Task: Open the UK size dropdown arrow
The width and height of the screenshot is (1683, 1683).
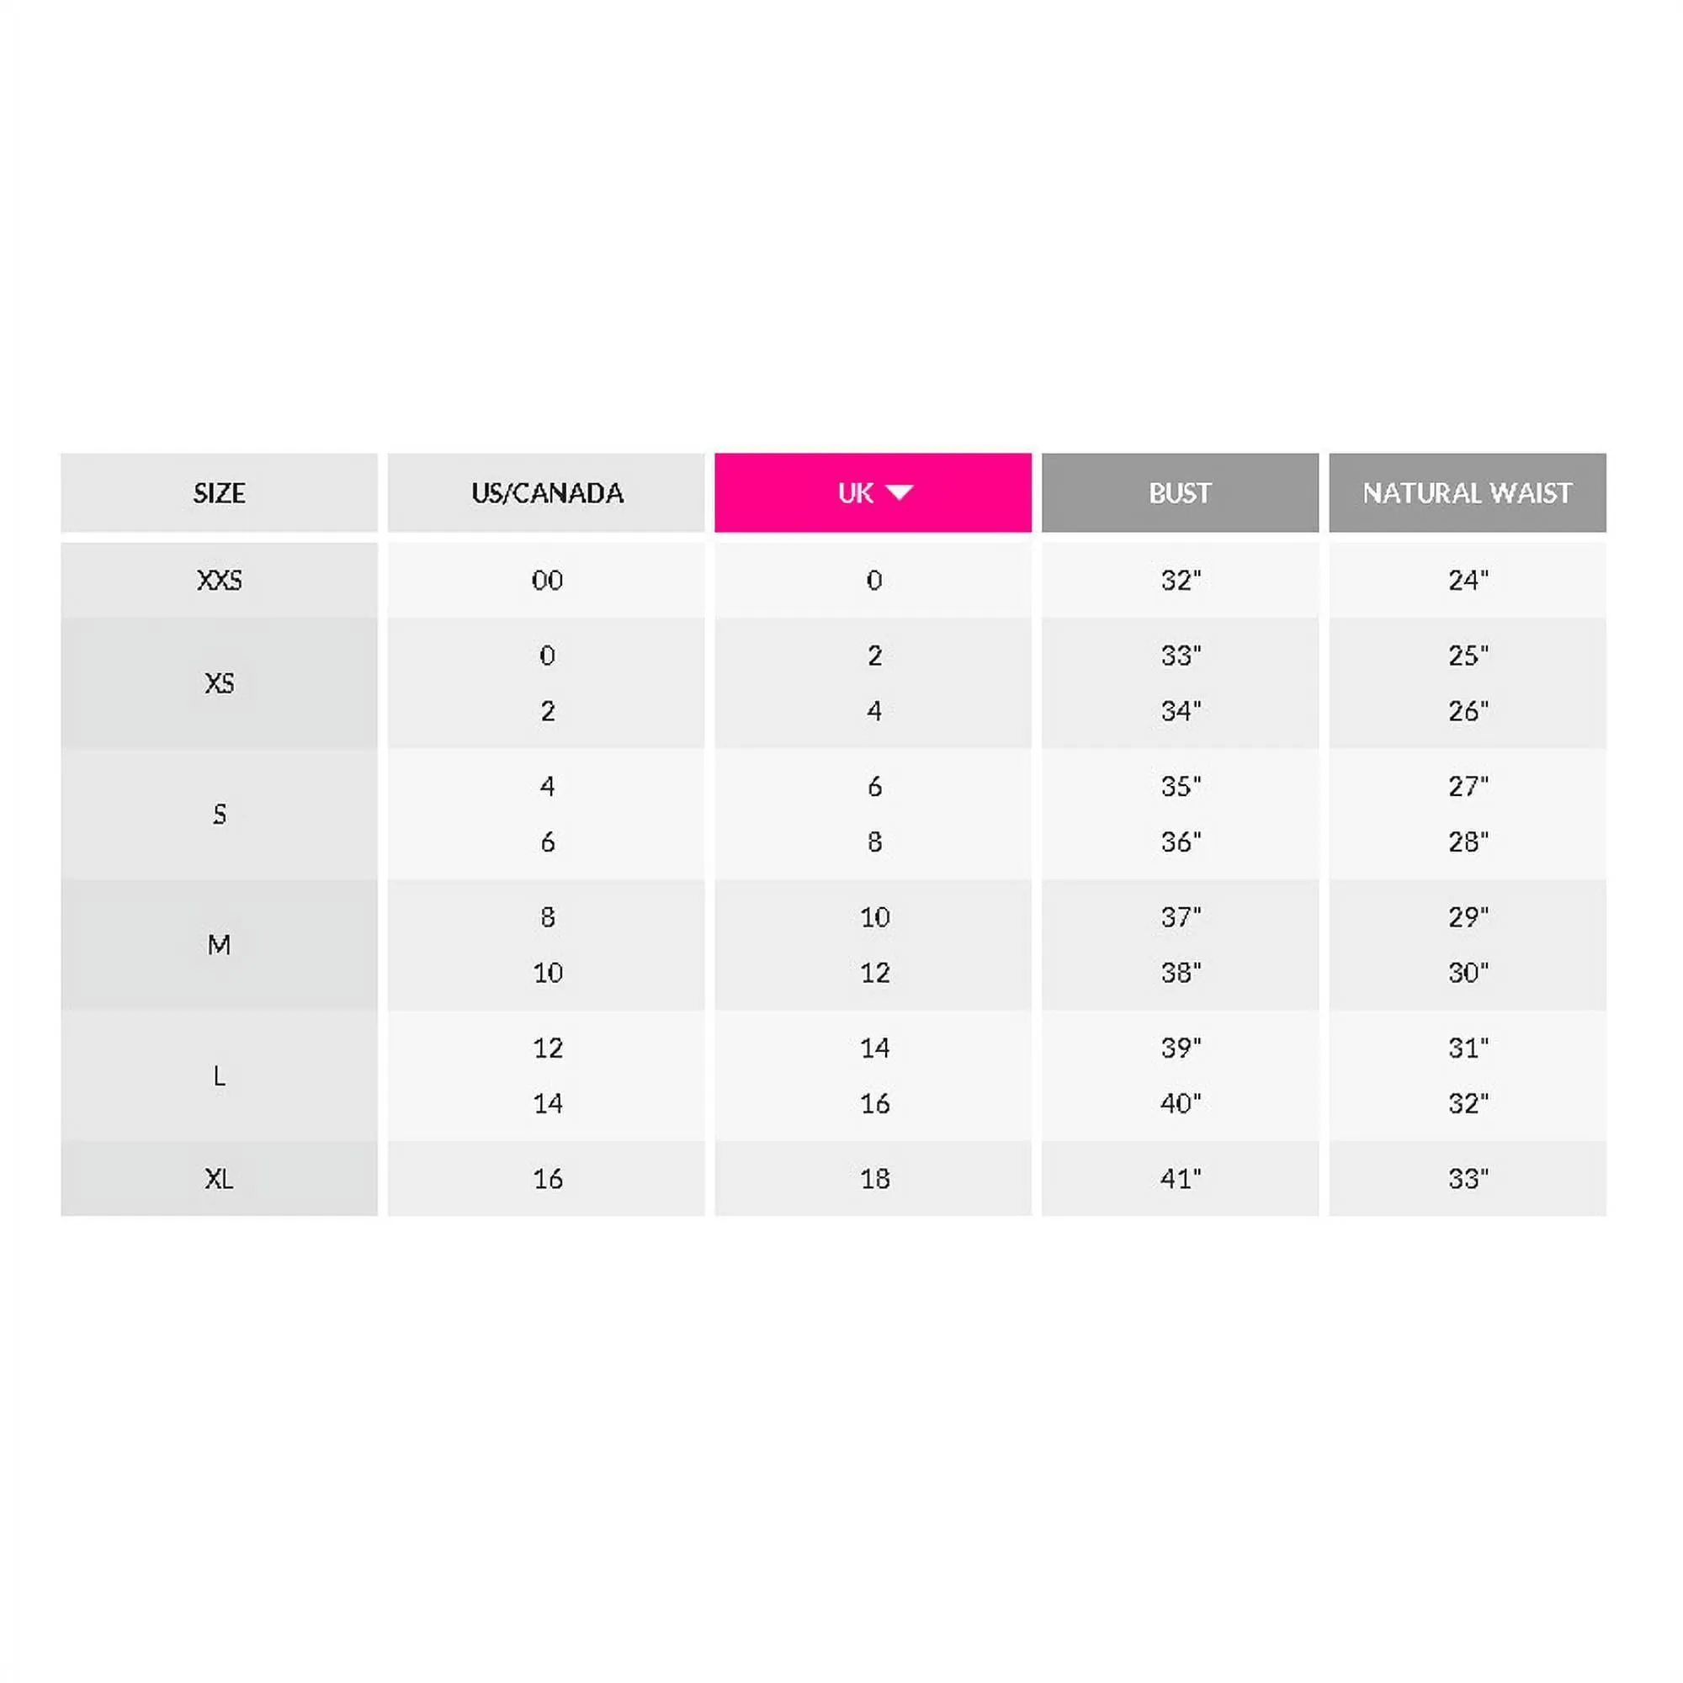Action: pyautogui.click(x=899, y=493)
